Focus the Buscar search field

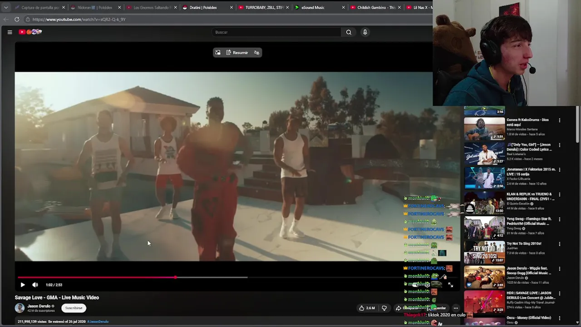click(276, 32)
